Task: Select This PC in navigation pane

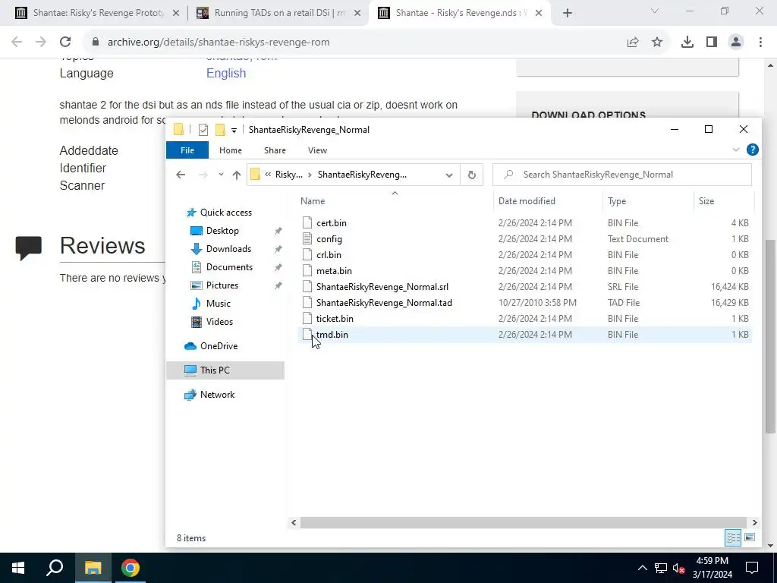Action: (x=225, y=370)
